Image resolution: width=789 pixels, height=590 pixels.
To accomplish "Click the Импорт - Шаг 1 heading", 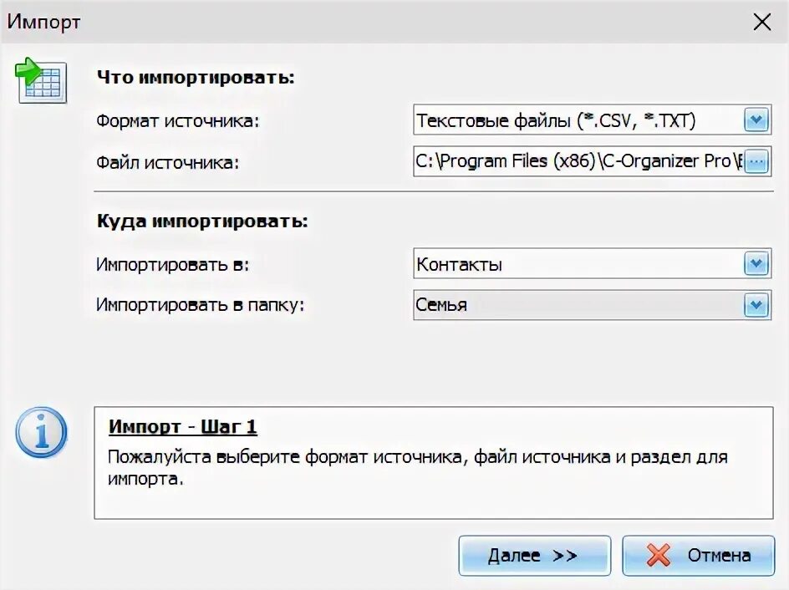I will pos(183,427).
